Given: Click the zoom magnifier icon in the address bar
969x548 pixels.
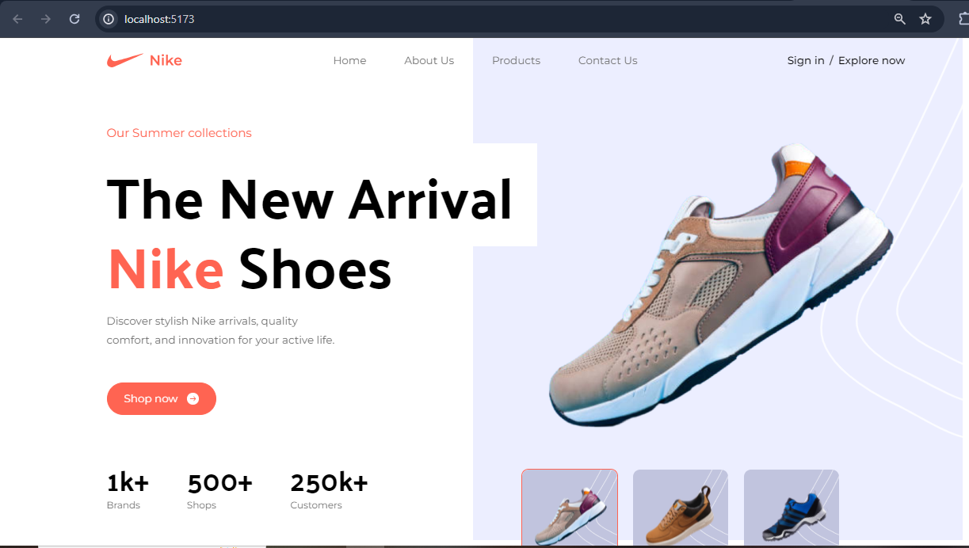Looking at the screenshot, I should [899, 19].
